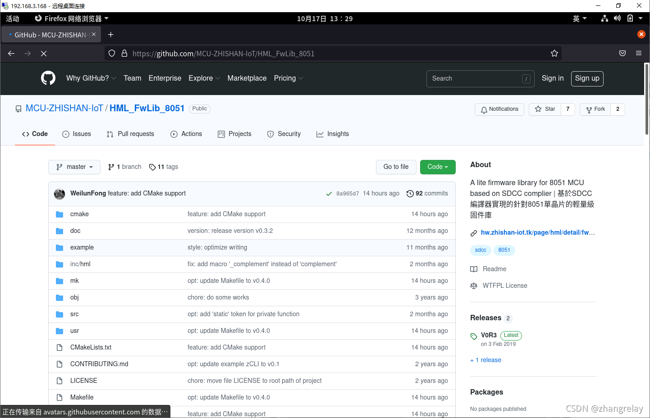
Task: Click the Sign up button
Action: (x=587, y=78)
